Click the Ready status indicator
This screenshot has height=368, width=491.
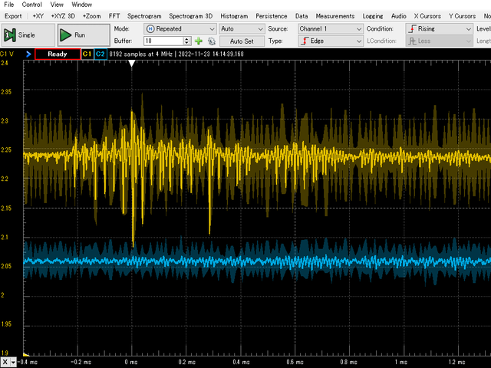58,54
